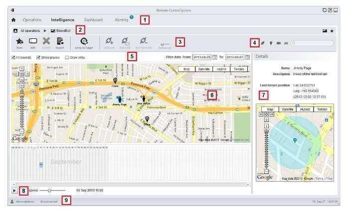Select the Jimmy Page entity on map
The width and height of the screenshot is (349, 211).
[x=120, y=100]
